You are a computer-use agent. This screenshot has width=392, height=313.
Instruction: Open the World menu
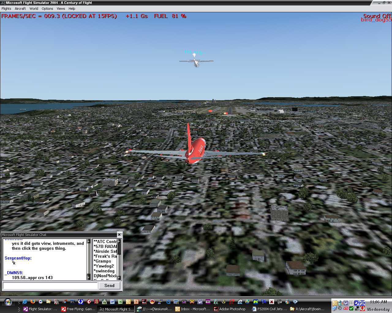point(34,9)
